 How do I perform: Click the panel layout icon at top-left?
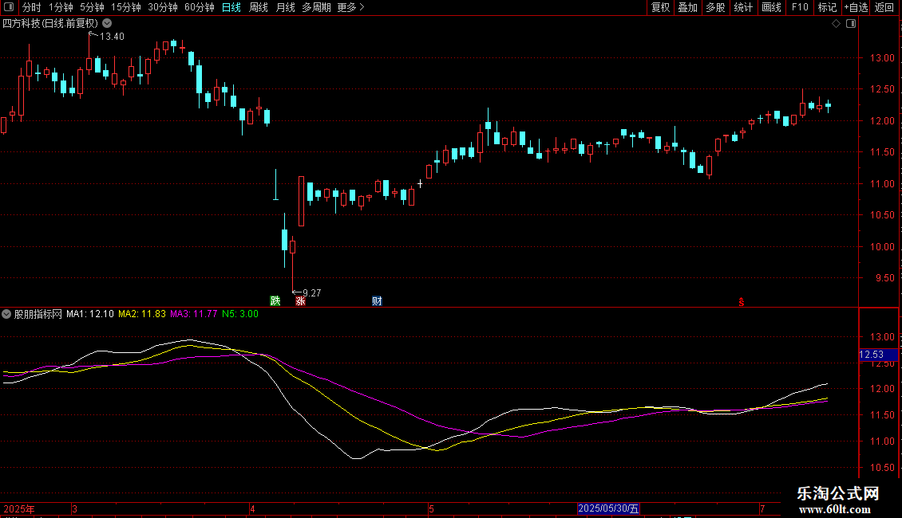9,7
